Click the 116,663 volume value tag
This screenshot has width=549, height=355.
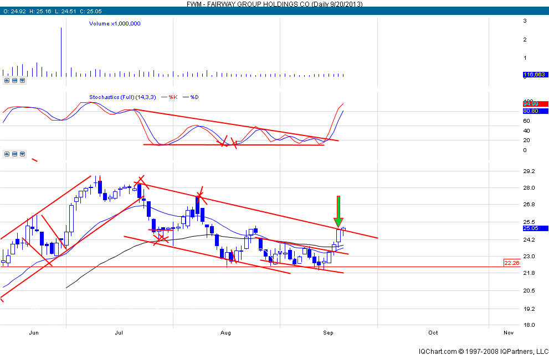coord(534,75)
